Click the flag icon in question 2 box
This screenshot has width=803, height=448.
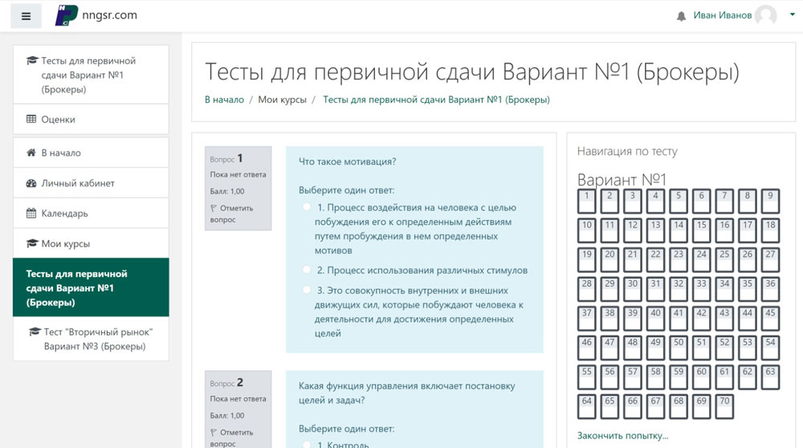(x=214, y=433)
